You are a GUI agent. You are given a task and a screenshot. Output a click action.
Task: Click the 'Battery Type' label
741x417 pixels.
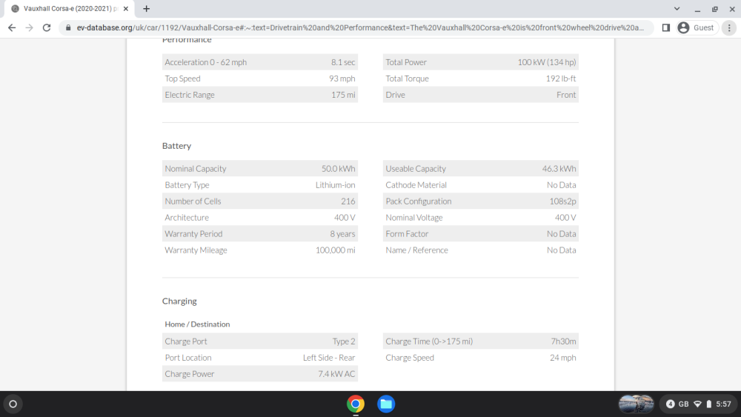tap(187, 185)
